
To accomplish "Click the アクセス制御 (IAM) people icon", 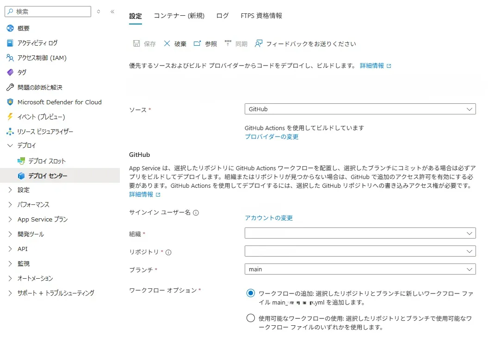I will tap(10, 58).
